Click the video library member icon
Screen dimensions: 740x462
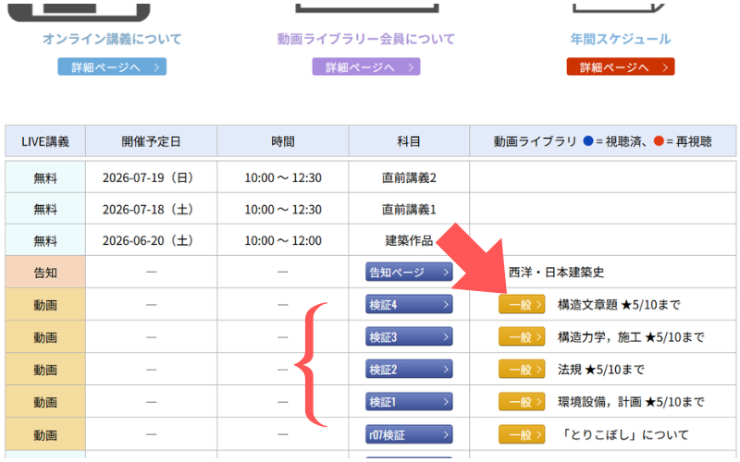(x=366, y=7)
